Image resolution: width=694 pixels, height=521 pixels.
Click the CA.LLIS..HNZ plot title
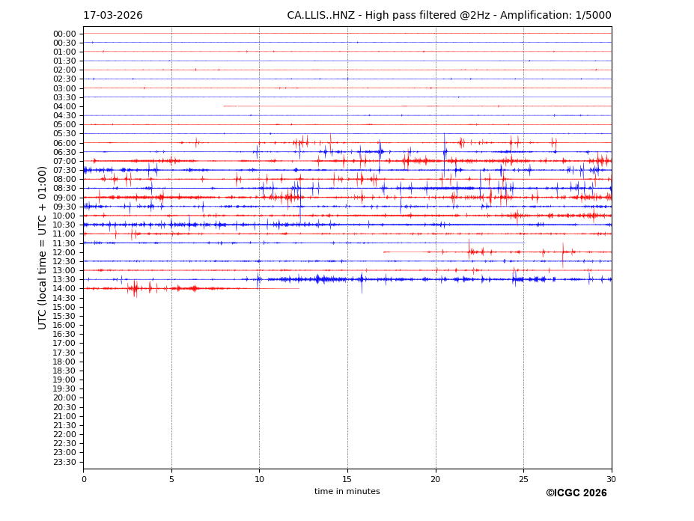(x=448, y=16)
